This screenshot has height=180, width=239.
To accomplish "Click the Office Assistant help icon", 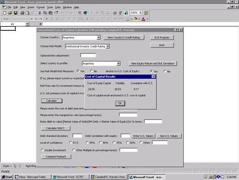I will (146, 13).
